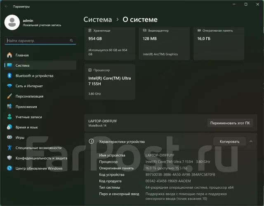Viewport: 264px width, 206px height.
Task: Open Центр обновления Windows
Action: pyautogui.click(x=40, y=168)
